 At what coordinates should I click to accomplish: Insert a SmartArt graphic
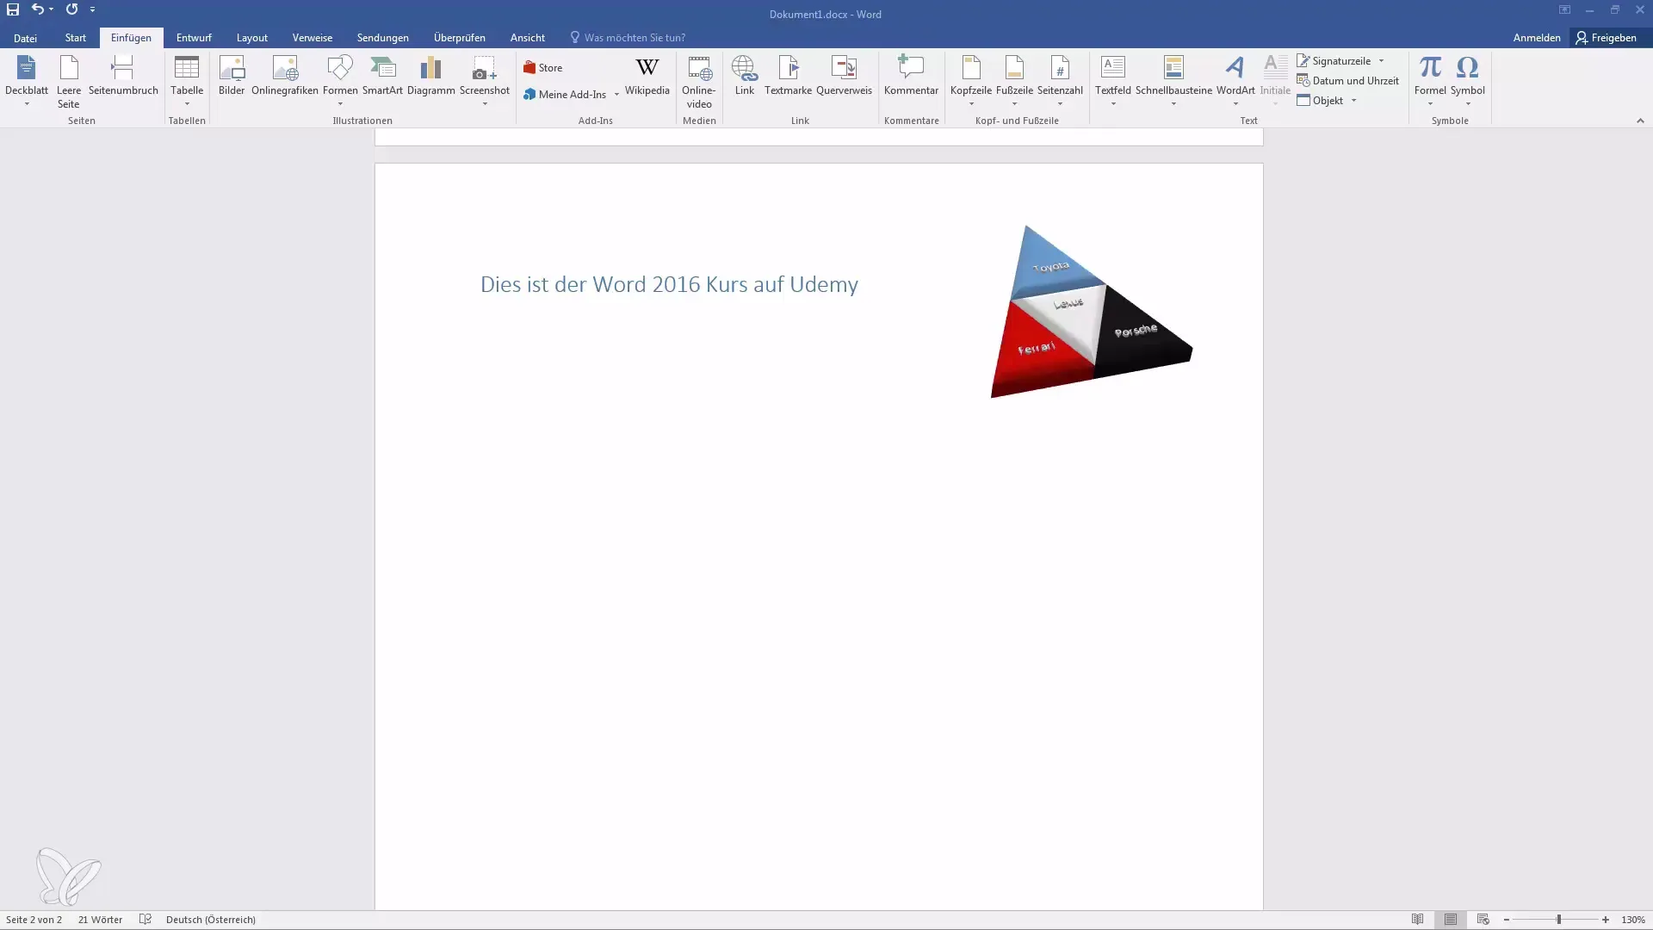click(382, 76)
